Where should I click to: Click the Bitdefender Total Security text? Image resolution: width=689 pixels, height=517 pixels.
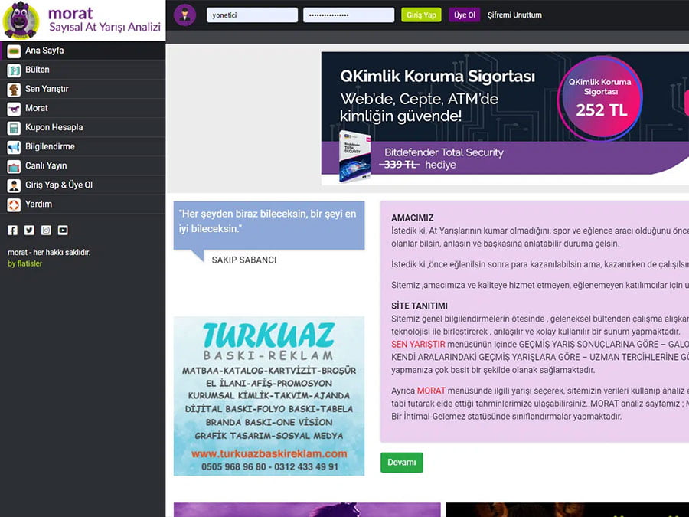point(444,152)
